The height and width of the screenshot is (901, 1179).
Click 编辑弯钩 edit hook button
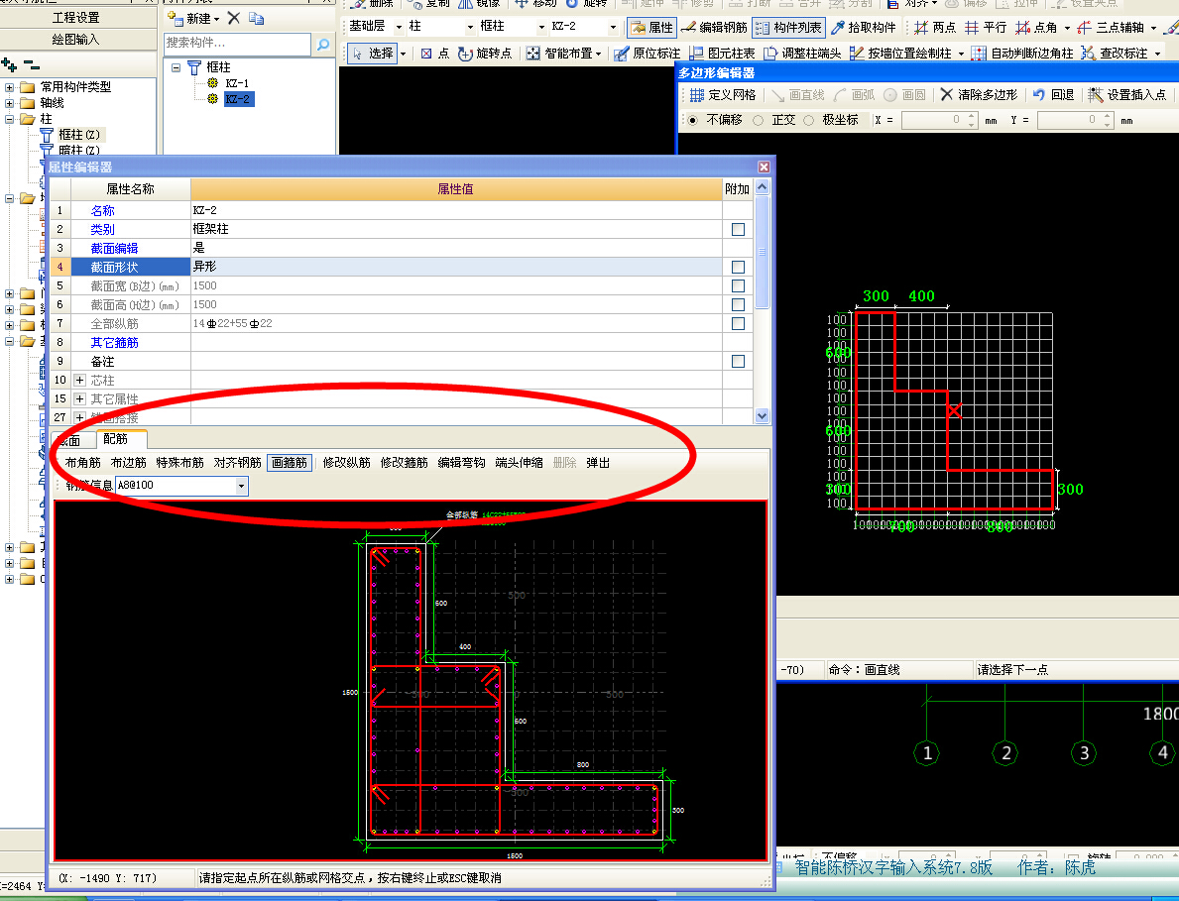click(462, 463)
